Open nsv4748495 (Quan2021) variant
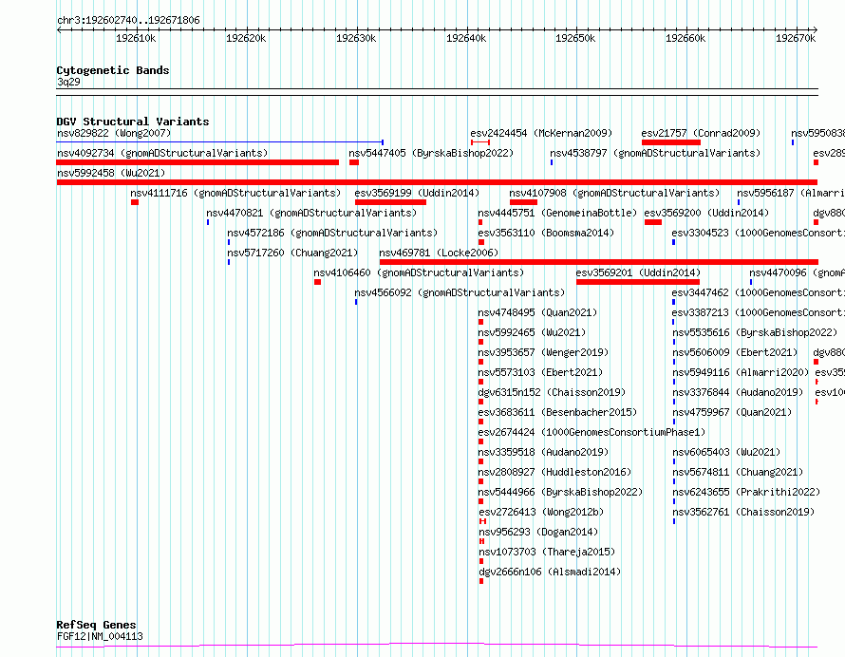 point(537,312)
